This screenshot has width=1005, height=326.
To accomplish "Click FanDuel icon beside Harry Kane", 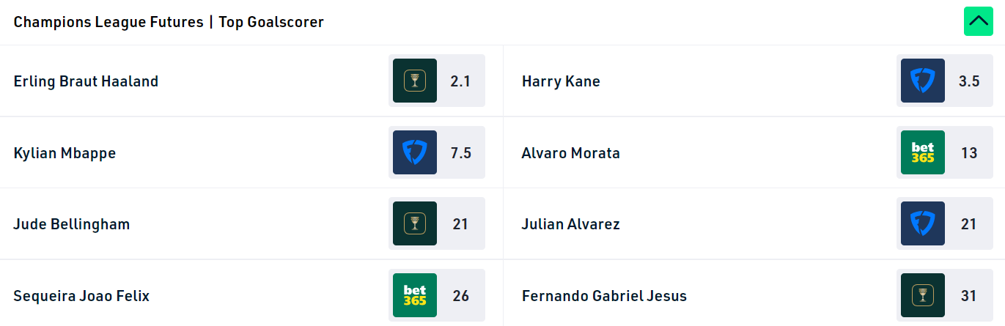I will [x=923, y=81].
